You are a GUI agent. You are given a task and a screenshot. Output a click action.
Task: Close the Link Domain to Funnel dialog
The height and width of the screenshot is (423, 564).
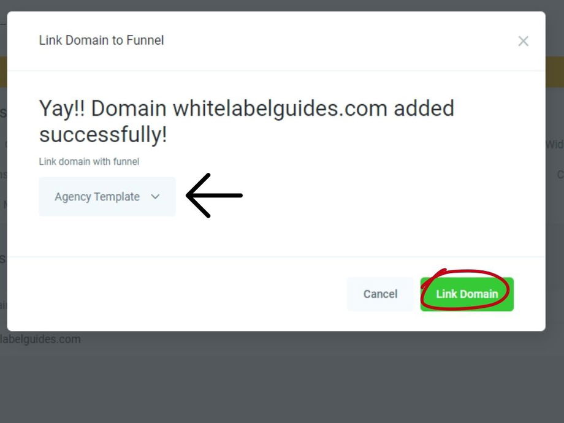(523, 41)
